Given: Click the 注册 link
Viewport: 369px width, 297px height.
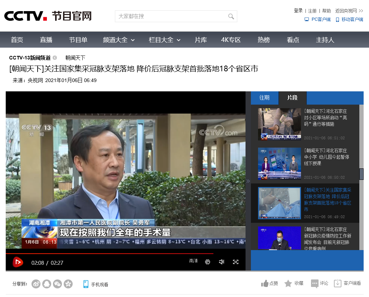Looking at the screenshot, I should pyautogui.click(x=312, y=11).
